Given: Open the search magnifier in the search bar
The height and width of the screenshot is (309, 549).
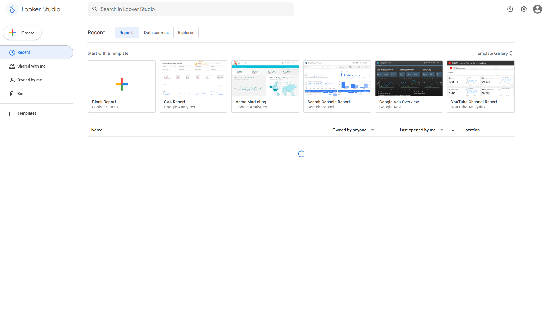Looking at the screenshot, I should [95, 9].
